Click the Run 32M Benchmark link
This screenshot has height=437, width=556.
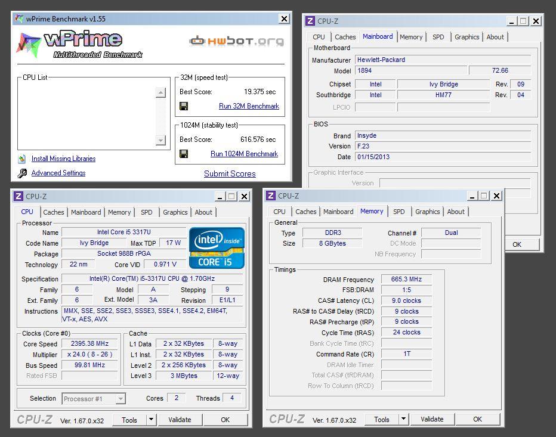(x=249, y=106)
